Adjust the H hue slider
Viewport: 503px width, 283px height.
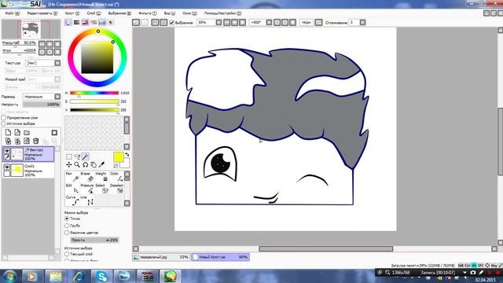[x=94, y=93]
